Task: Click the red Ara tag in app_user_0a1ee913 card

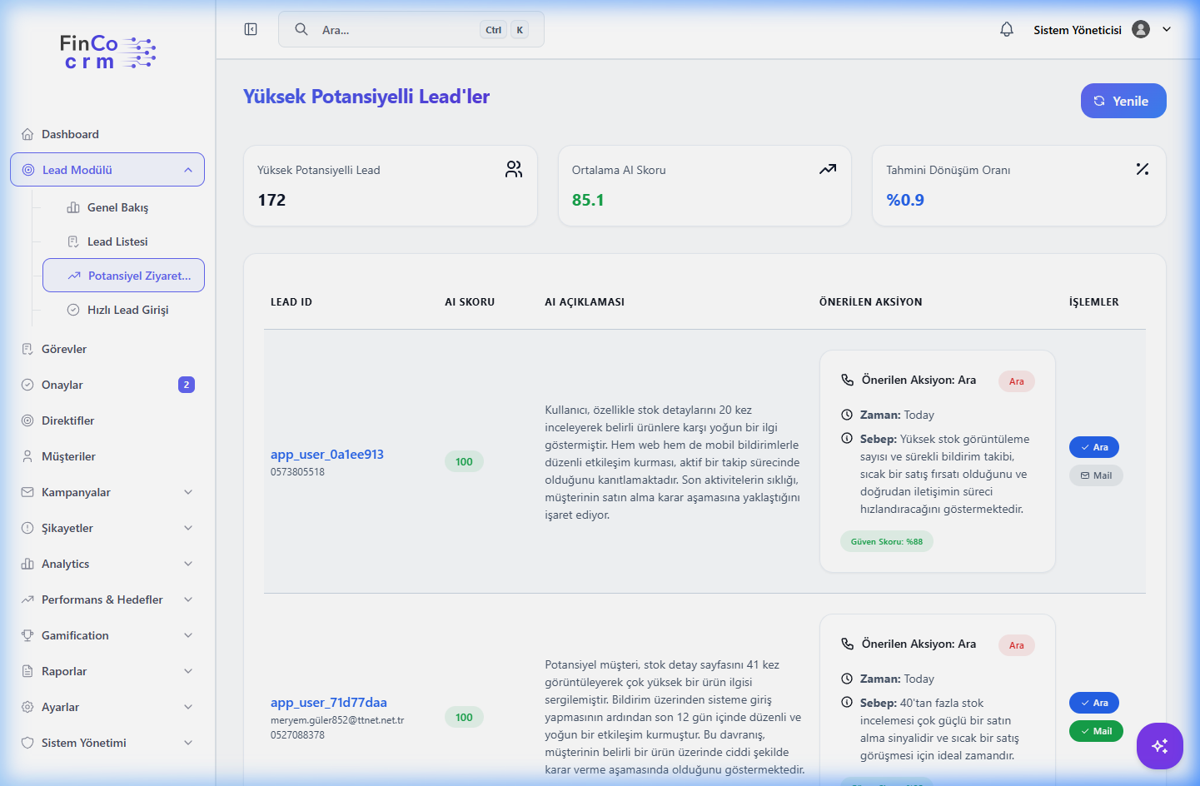Action: (1017, 381)
